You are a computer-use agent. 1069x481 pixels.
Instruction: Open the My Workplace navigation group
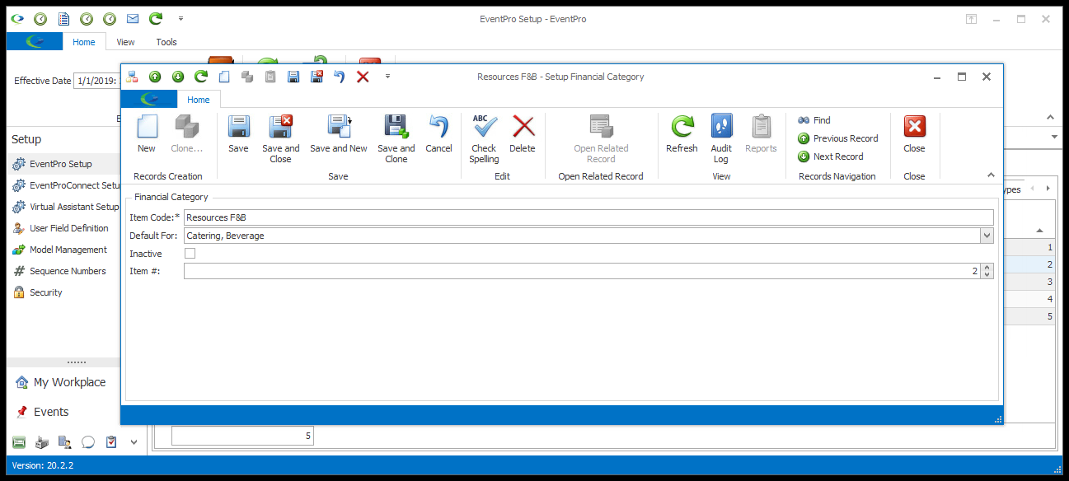pos(61,382)
